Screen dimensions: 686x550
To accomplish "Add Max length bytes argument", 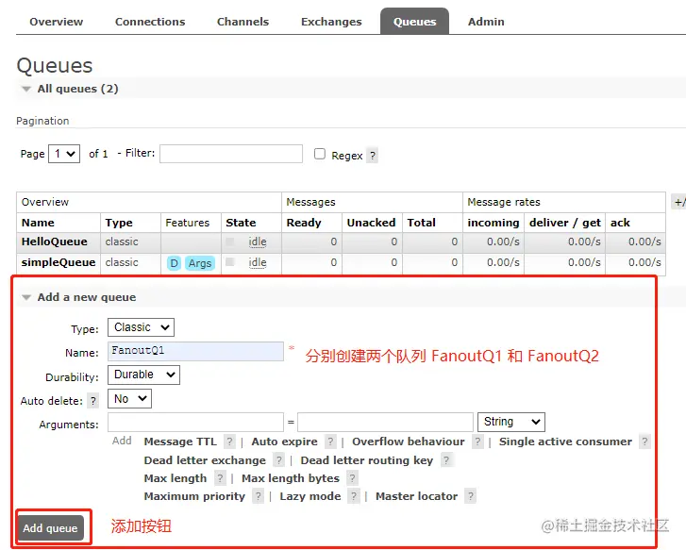I will pos(291,478).
